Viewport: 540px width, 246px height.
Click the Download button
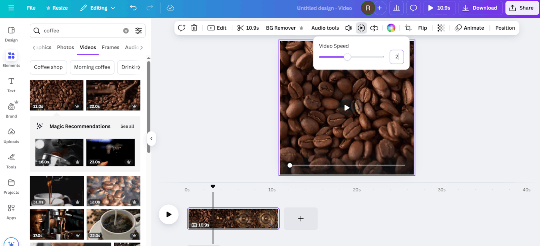coord(480,8)
